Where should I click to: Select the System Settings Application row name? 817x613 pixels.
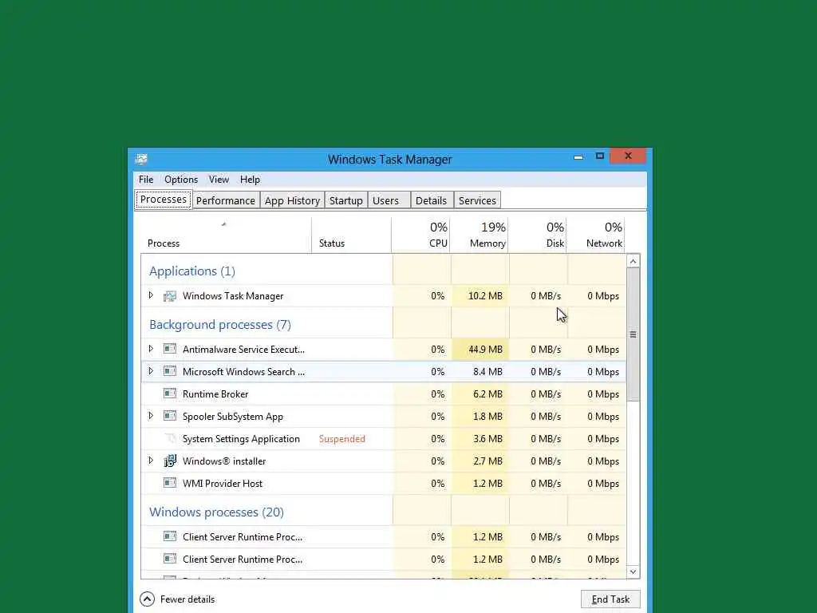[x=241, y=439]
